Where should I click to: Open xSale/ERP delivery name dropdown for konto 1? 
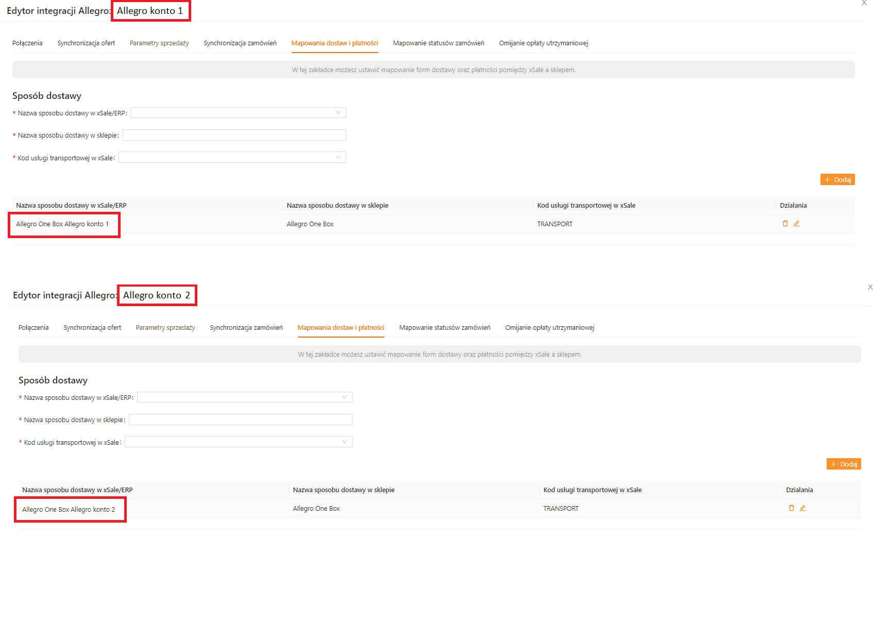(239, 113)
